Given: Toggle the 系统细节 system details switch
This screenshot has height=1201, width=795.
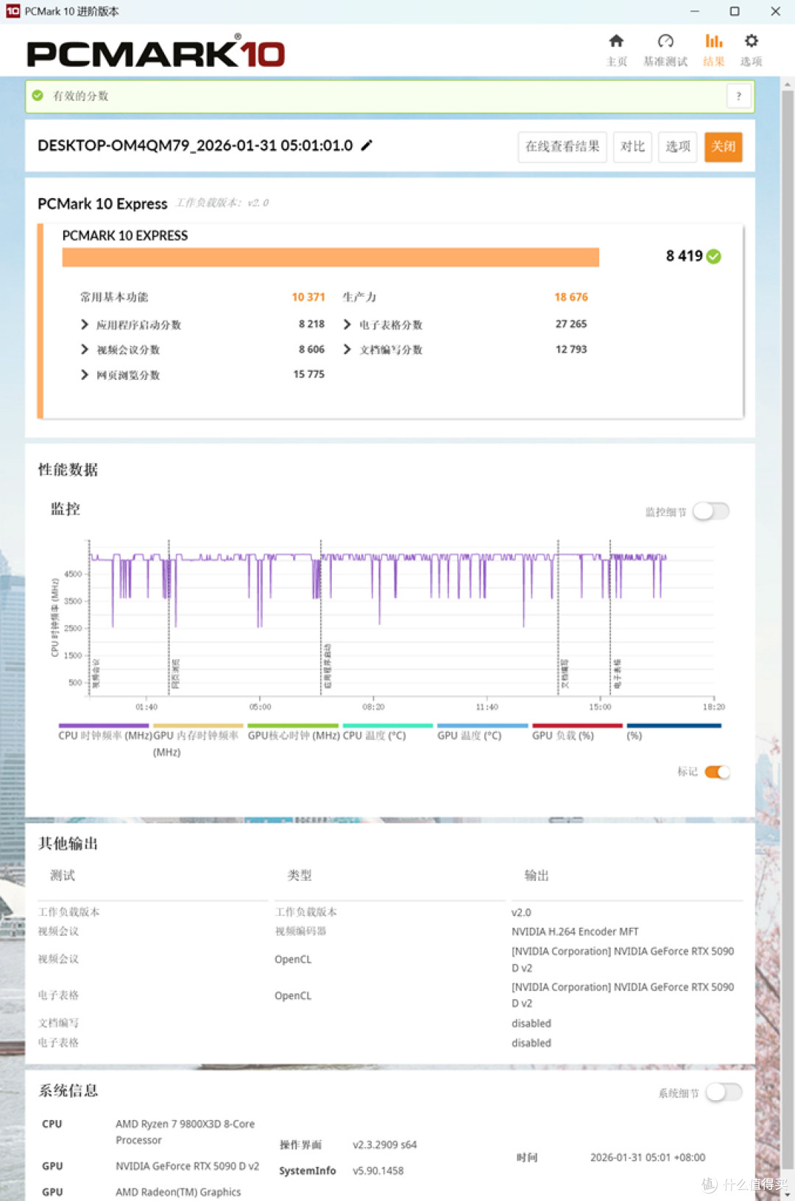Looking at the screenshot, I should (724, 1093).
